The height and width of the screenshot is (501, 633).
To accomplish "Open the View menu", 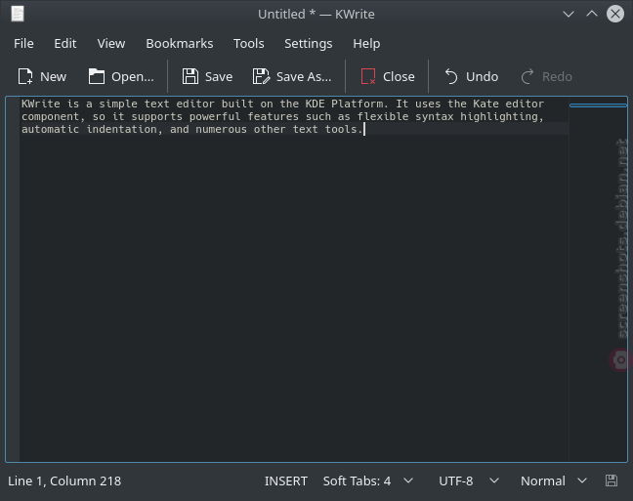I will pos(111,43).
